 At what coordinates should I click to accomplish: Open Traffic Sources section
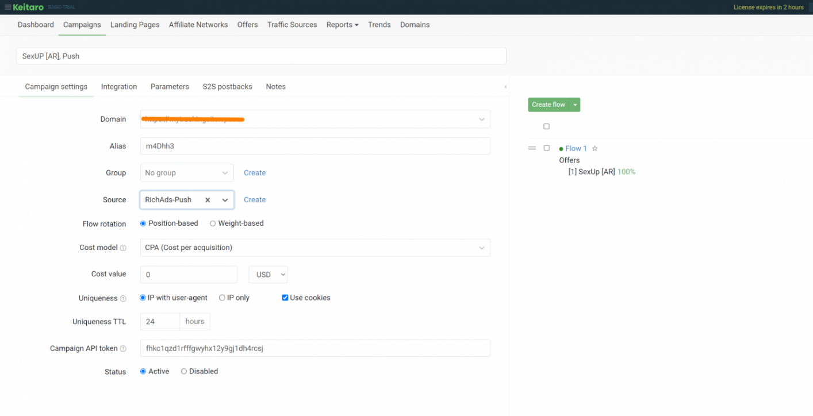click(x=292, y=25)
